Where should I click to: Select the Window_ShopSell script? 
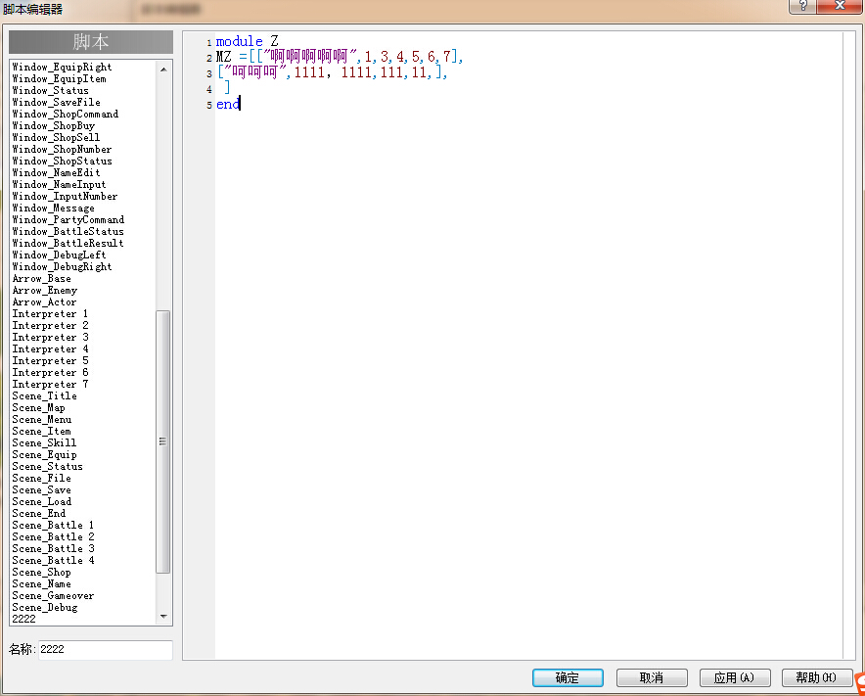[56, 137]
